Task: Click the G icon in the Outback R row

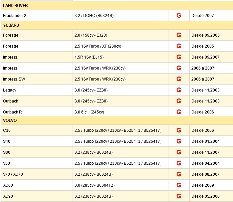Action: [179, 112]
